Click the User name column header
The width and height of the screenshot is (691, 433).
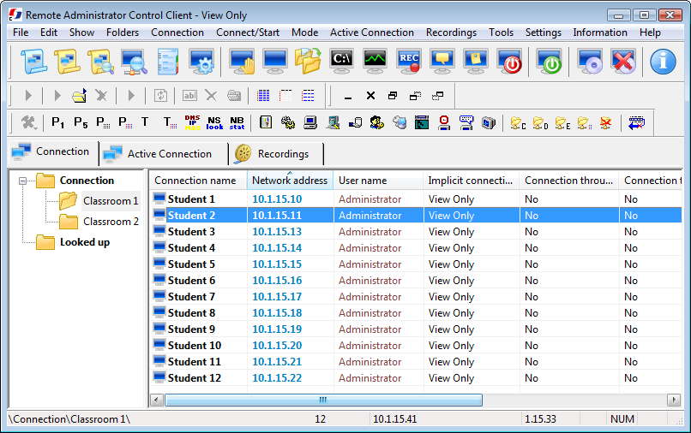[378, 181]
